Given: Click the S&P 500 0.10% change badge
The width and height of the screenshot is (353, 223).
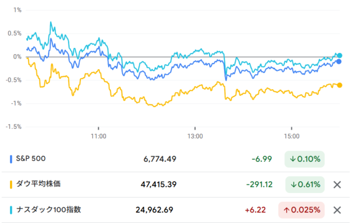Looking at the screenshot, I should tap(304, 159).
